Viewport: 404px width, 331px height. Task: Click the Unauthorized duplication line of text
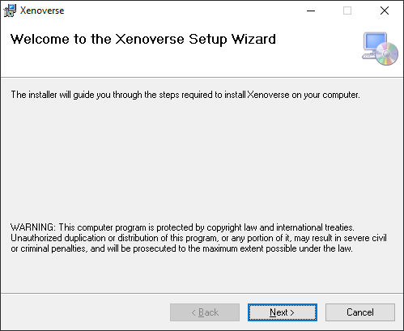tap(198, 238)
